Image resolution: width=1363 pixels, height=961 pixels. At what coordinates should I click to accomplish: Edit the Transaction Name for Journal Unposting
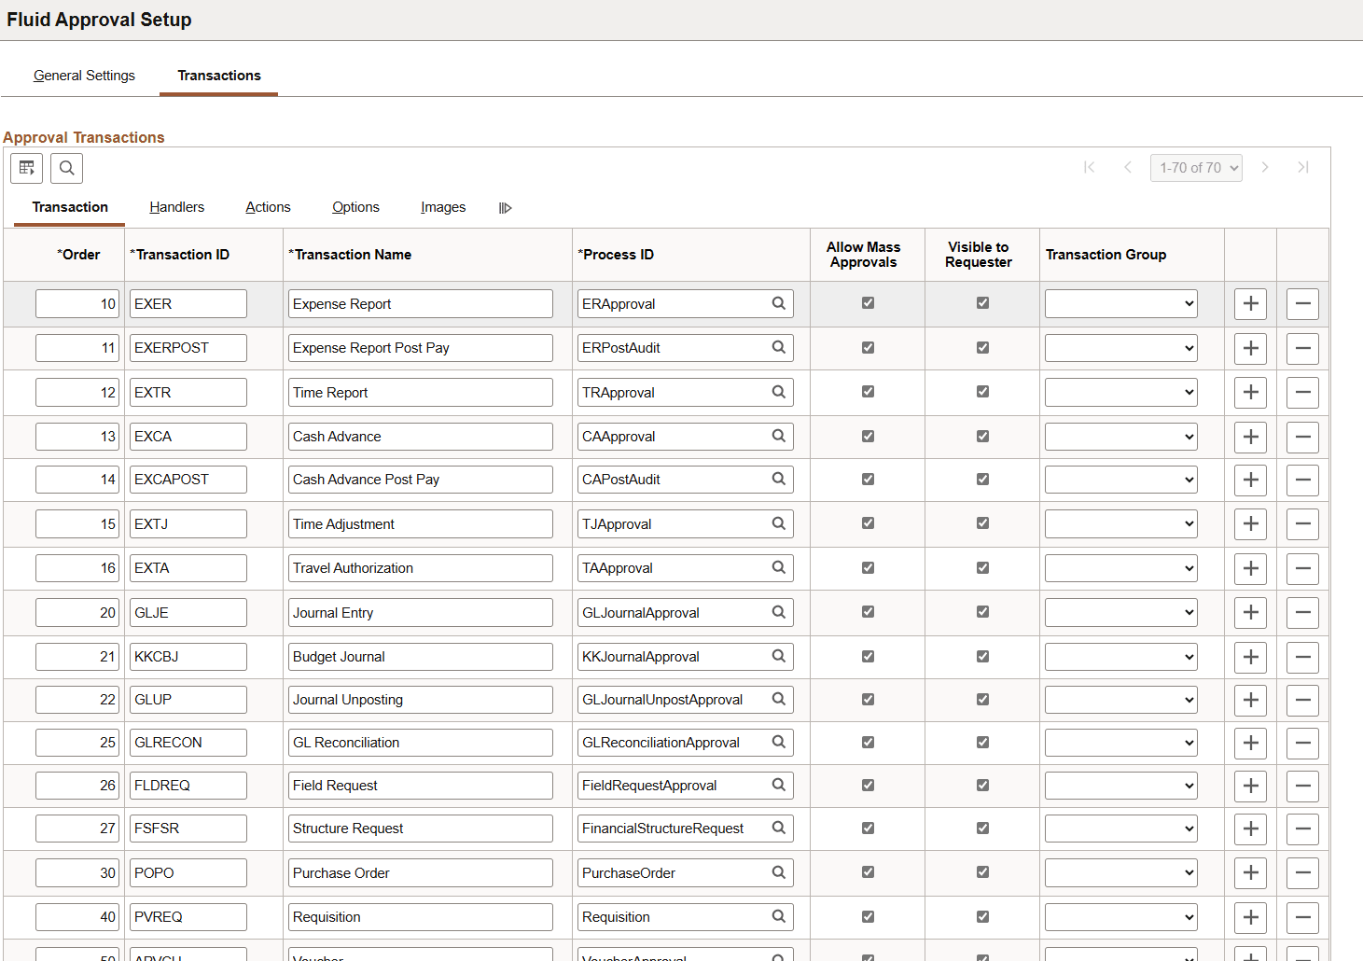420,699
